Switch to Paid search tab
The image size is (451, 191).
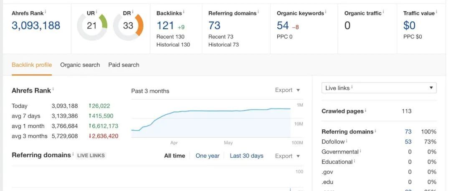[124, 65]
